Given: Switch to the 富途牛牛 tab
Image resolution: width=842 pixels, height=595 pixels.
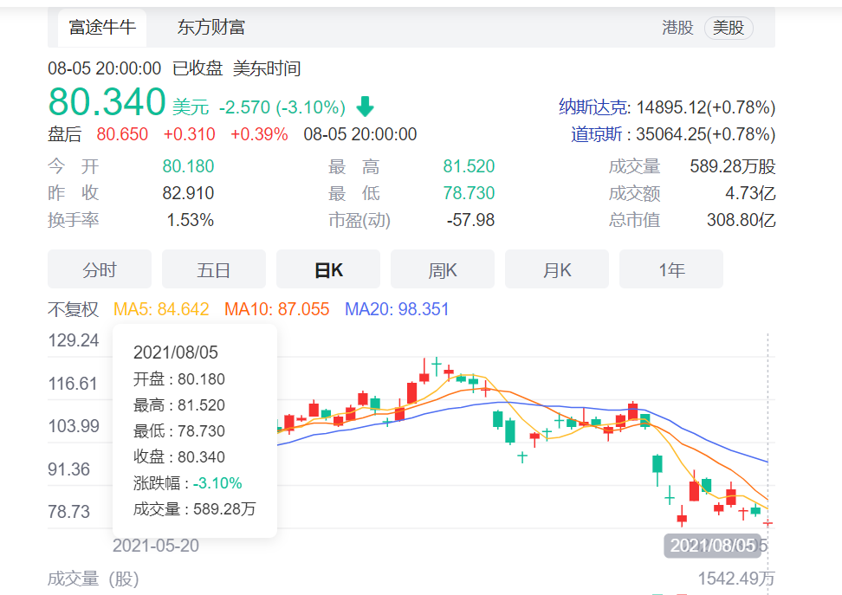Looking at the screenshot, I should tap(101, 27).
